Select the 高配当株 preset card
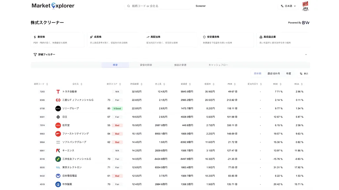 tap(170, 40)
